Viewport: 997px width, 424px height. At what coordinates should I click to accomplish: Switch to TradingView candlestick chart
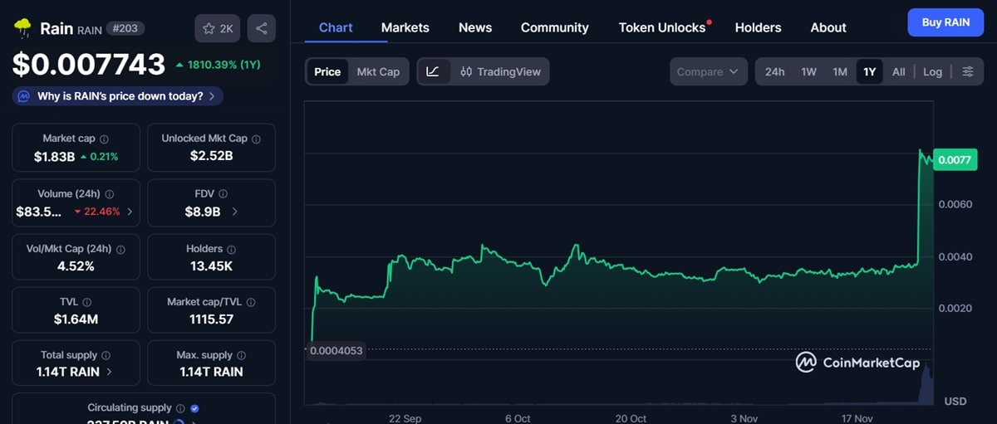point(500,71)
